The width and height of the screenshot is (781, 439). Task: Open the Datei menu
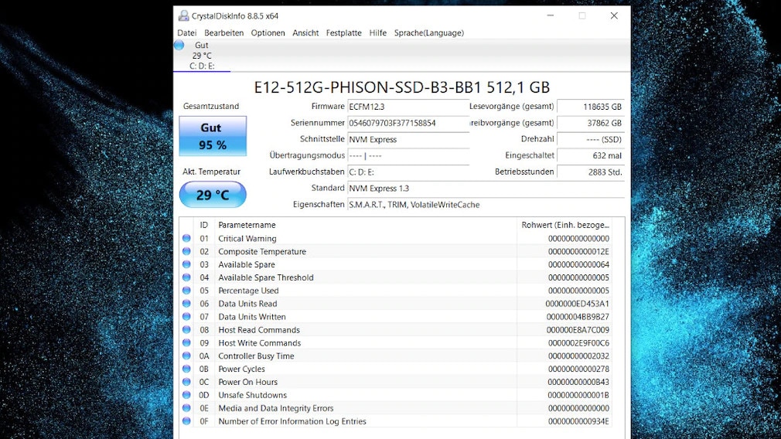(x=187, y=33)
